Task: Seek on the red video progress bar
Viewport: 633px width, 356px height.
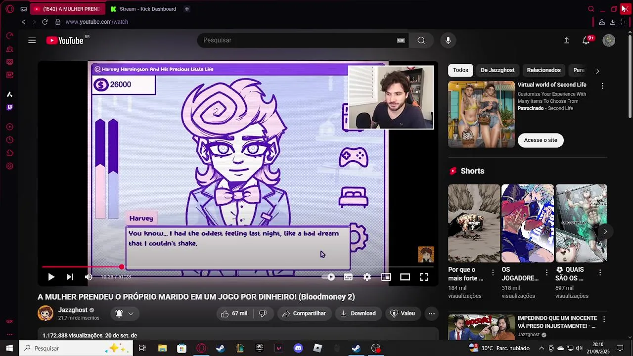Action: (x=238, y=267)
